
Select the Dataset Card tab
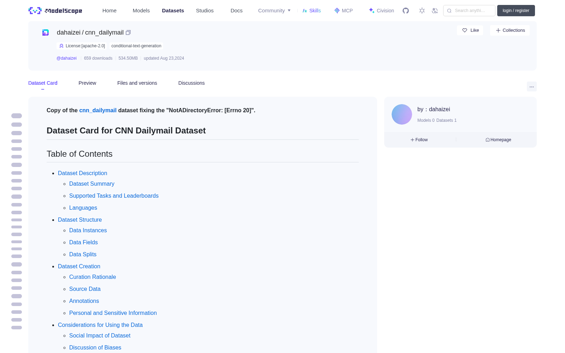(43, 83)
